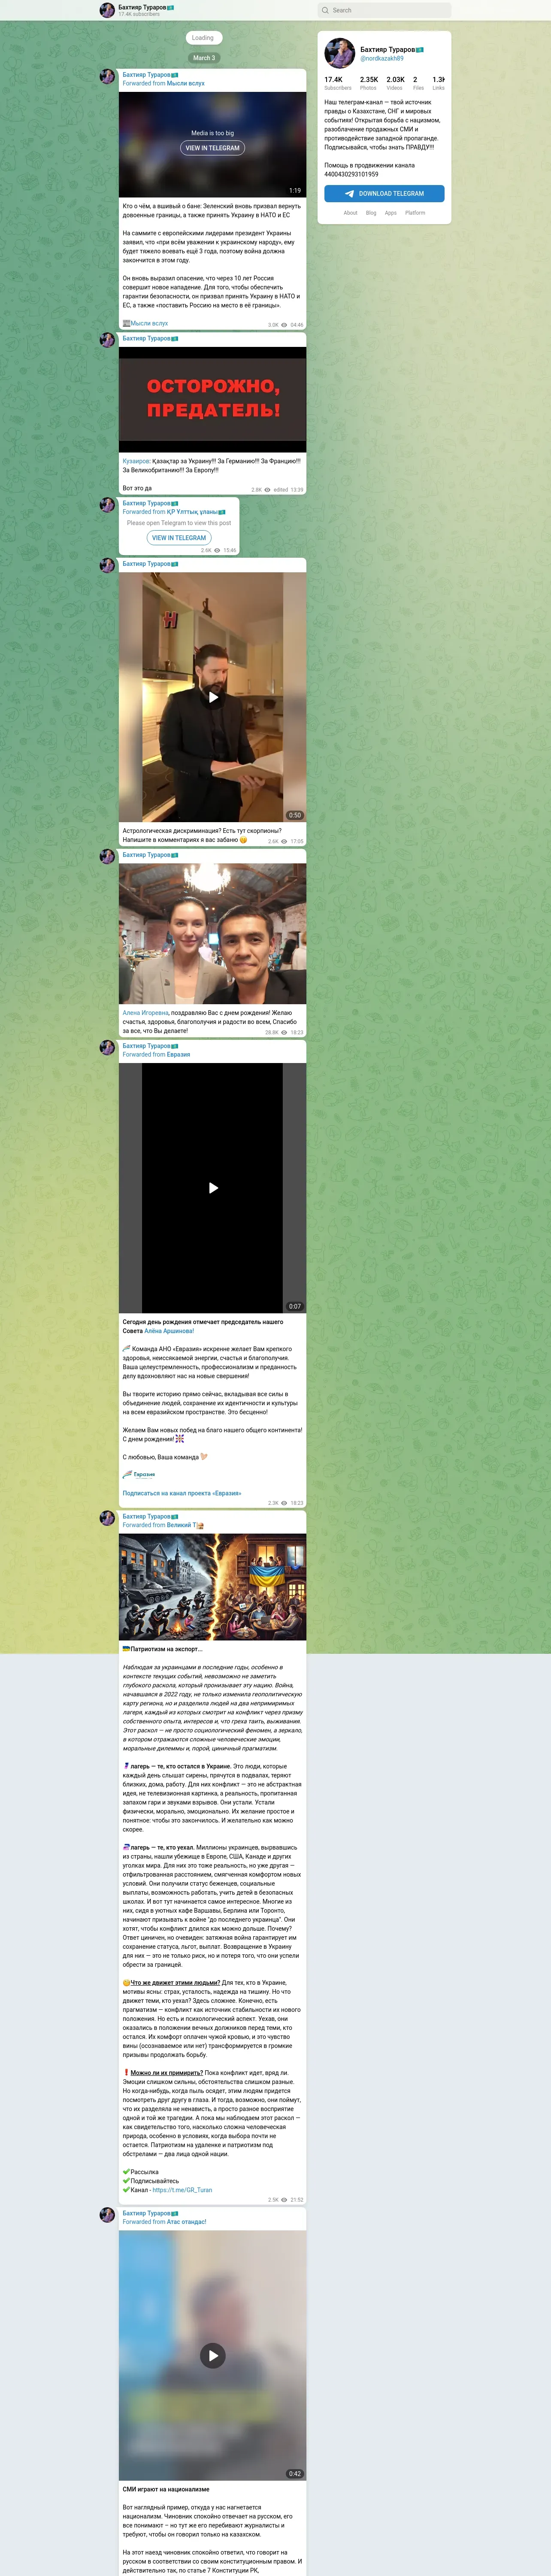Click author avatar beside the ПРЕДАТЕЛЬ post

(x=107, y=340)
